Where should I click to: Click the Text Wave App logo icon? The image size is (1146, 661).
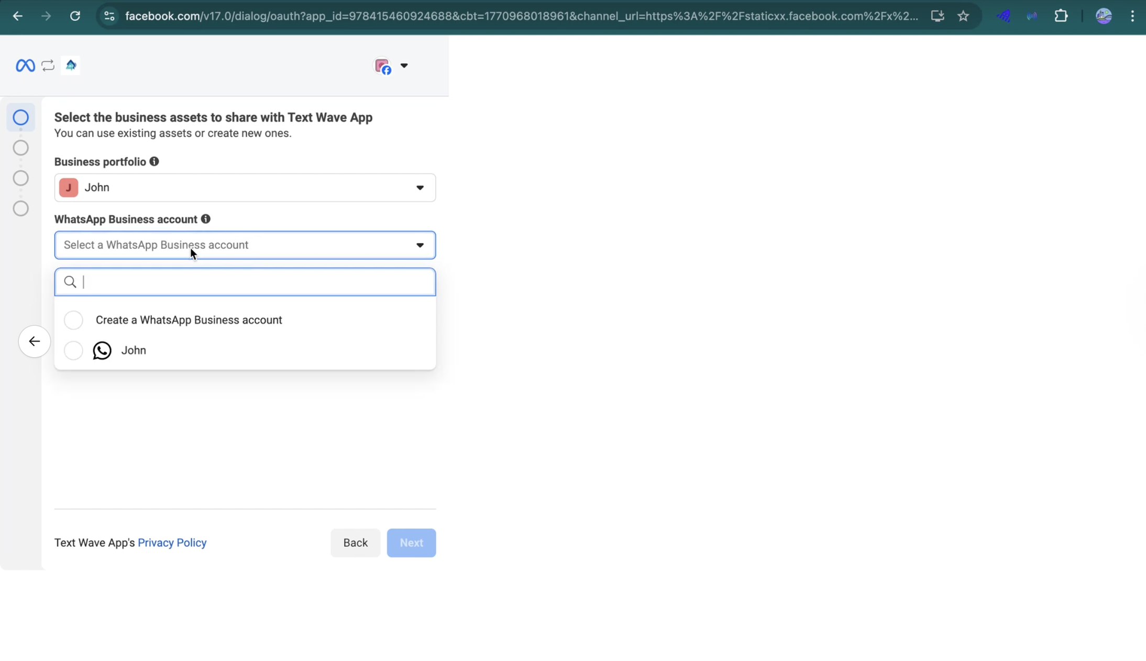[x=71, y=65]
